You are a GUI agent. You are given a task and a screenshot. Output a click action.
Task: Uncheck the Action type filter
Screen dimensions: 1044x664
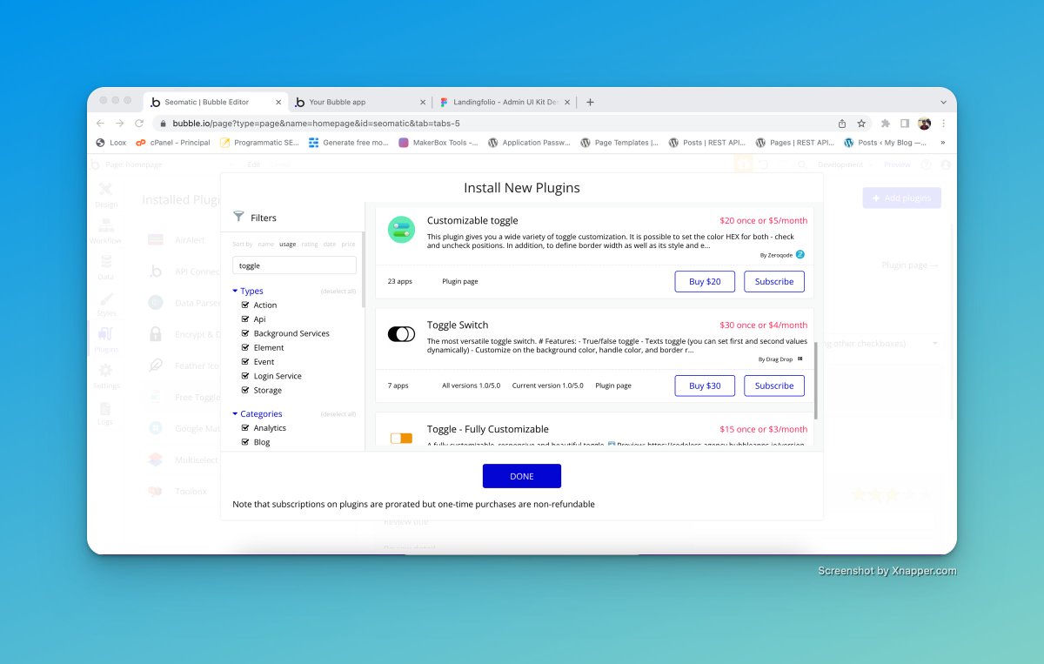tap(245, 305)
